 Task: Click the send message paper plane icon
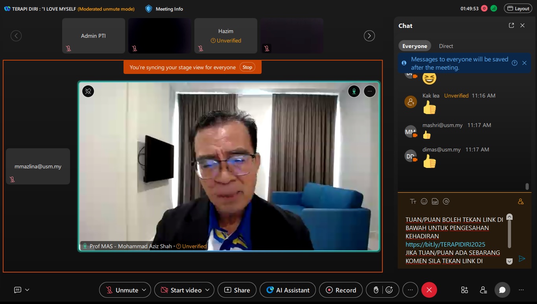(x=522, y=259)
